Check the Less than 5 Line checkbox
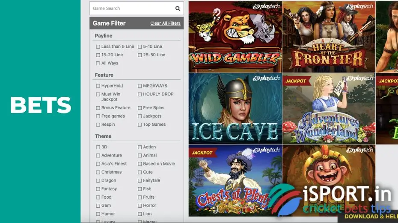The height and width of the screenshot is (223, 398). tap(98, 47)
